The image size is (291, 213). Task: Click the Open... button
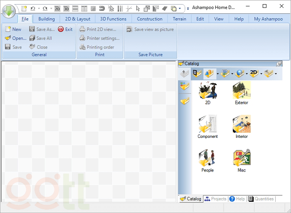click(16, 38)
